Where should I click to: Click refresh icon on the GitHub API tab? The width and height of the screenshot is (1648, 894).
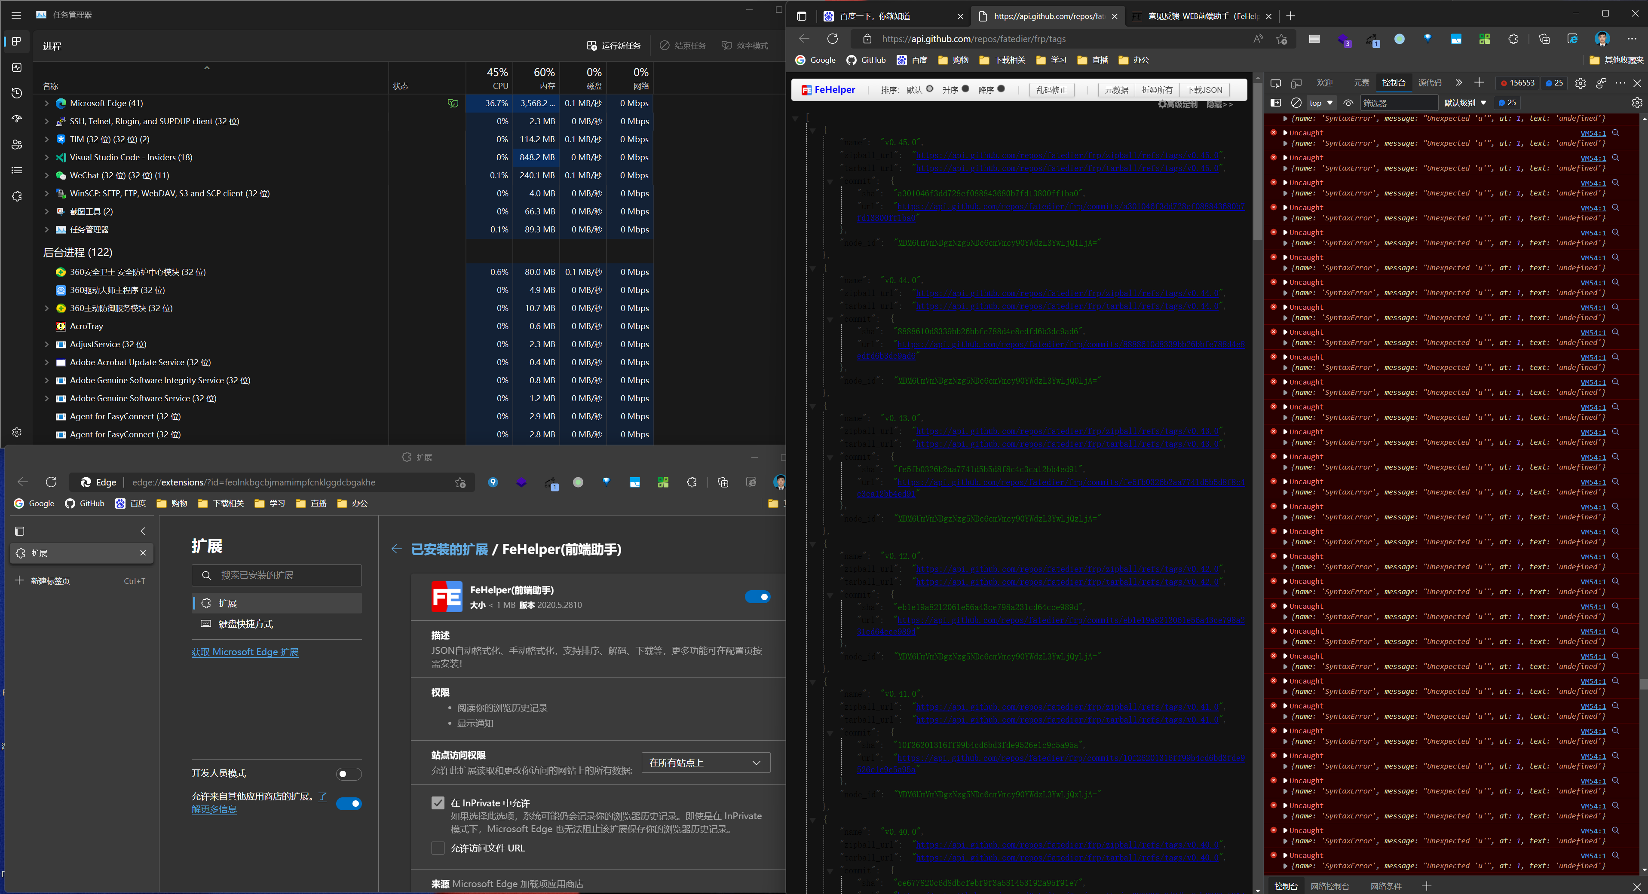[x=832, y=39]
